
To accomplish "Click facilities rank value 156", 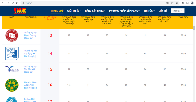I will point(164,54).
